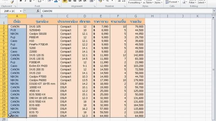The image size is (216, 121).
Task: Click the cell EOS 7D
Action: click(42, 112)
